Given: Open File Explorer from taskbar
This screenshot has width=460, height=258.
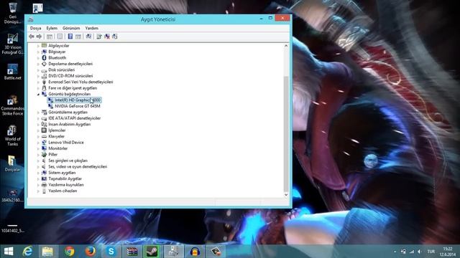Looking at the screenshot, I should (x=47, y=252).
